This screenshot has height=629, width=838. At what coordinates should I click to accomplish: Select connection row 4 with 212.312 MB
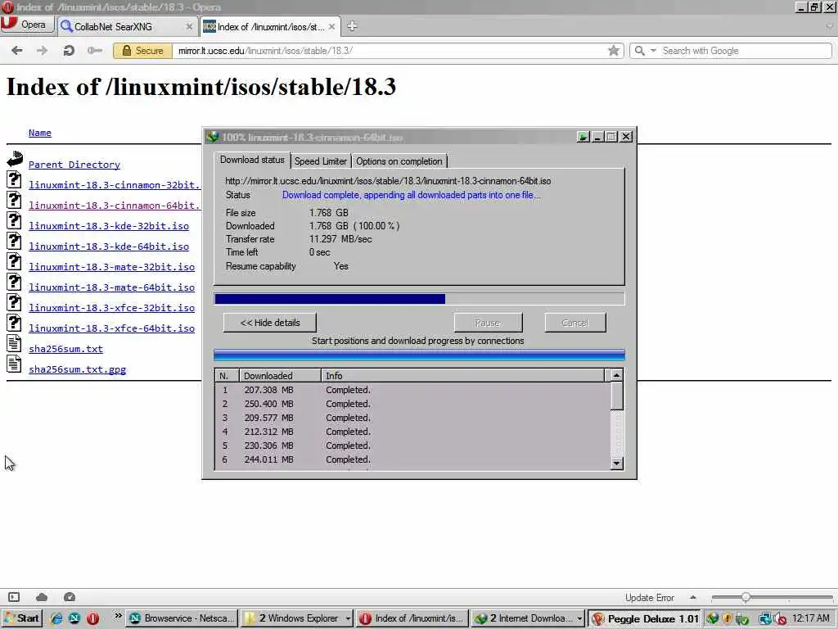[x=412, y=432]
